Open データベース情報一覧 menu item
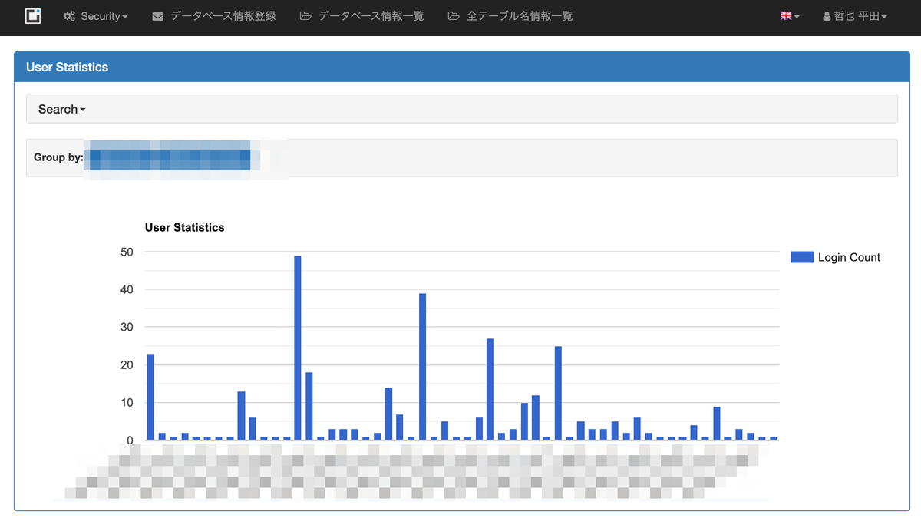The width and height of the screenshot is (921, 531). tap(361, 16)
